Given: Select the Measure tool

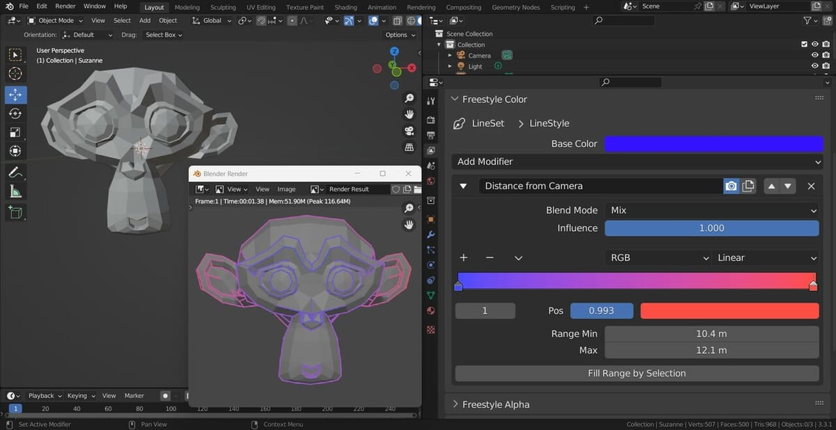Looking at the screenshot, I should click(x=15, y=192).
